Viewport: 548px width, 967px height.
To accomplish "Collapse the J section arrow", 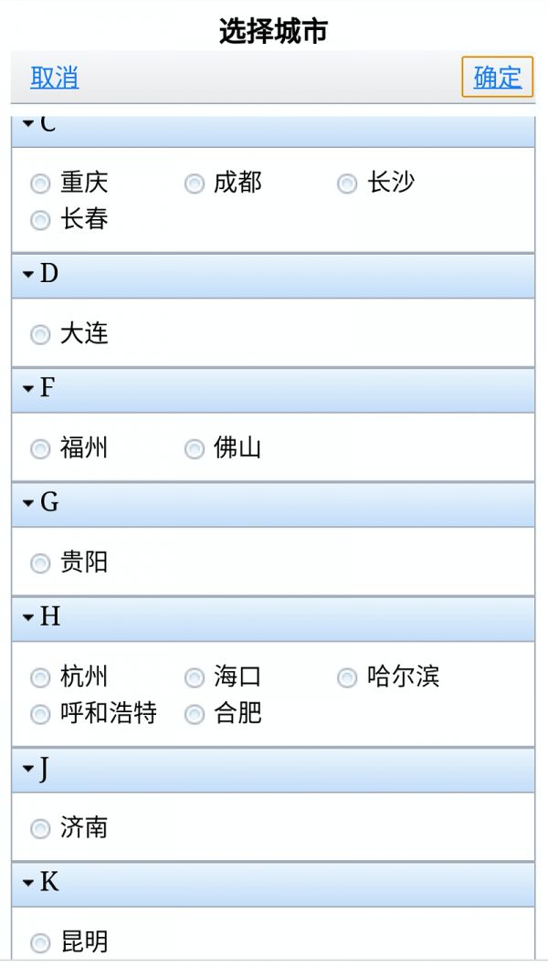I will (28, 770).
